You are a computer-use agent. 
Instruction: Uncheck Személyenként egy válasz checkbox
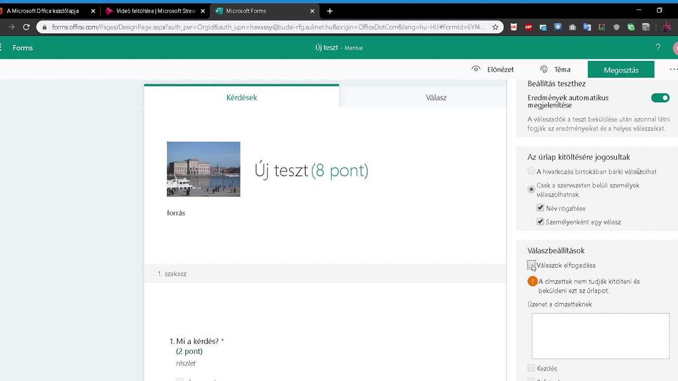[x=540, y=222]
